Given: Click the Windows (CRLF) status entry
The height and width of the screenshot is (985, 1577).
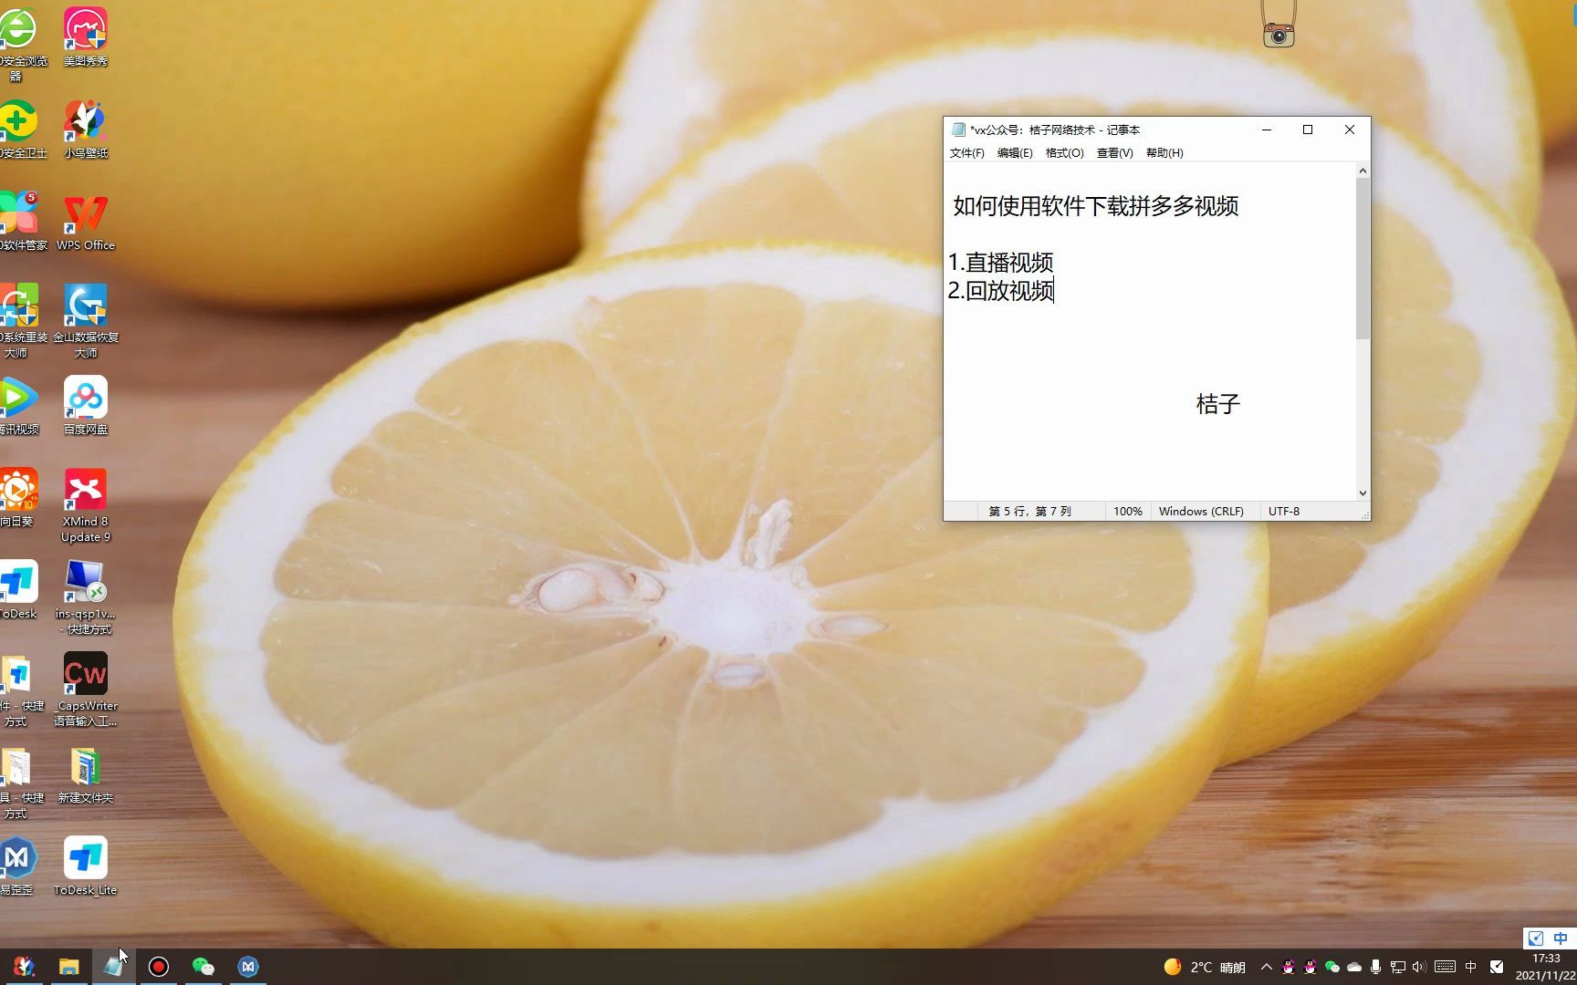Looking at the screenshot, I should pyautogui.click(x=1201, y=512).
